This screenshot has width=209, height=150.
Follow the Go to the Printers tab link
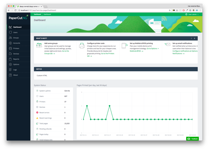[101, 55]
